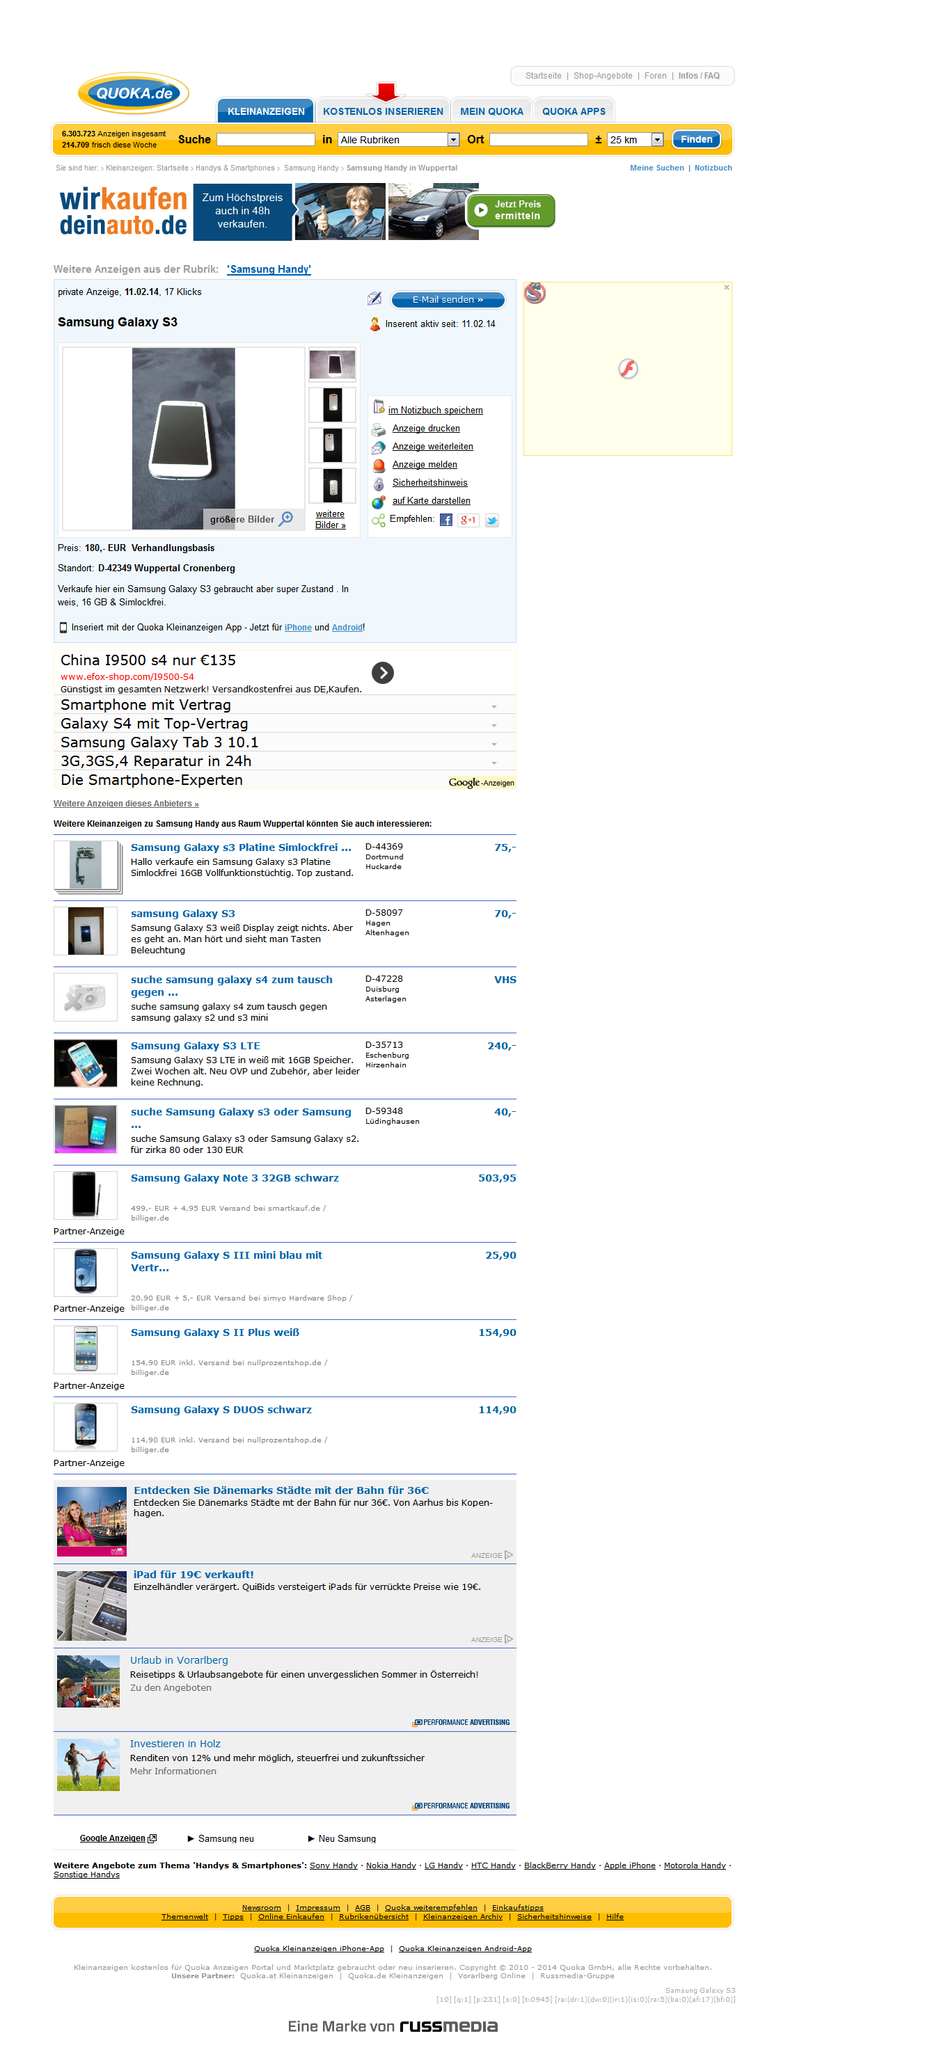Open the Kleinanzeigen tab
Image resolution: width=939 pixels, height=2045 pixels.
[x=265, y=111]
